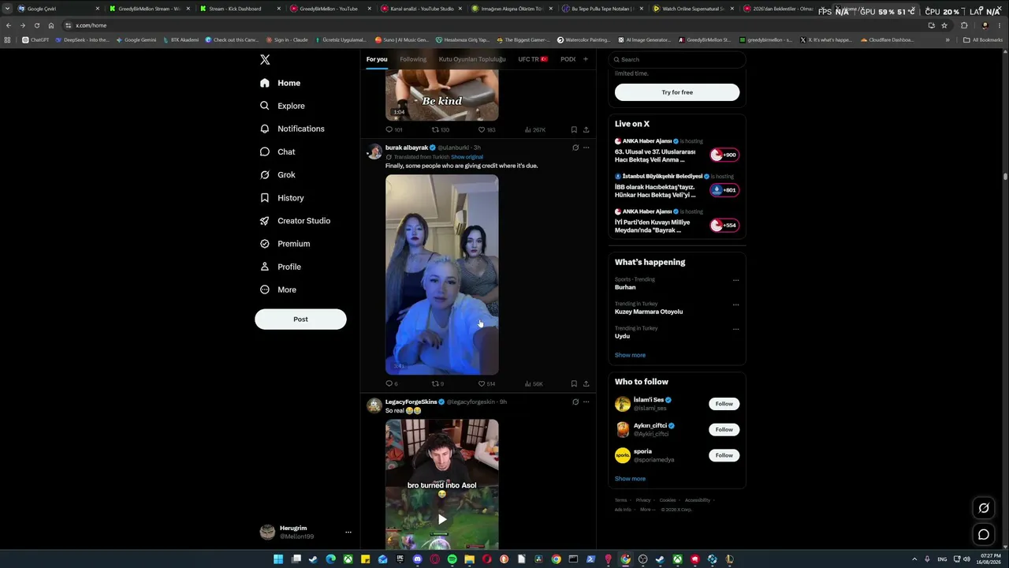
Task: Open the Windows Start menu
Action: click(x=278, y=559)
